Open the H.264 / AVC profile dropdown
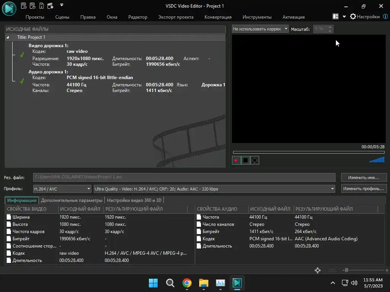This screenshot has width=390, height=292. (x=62, y=189)
